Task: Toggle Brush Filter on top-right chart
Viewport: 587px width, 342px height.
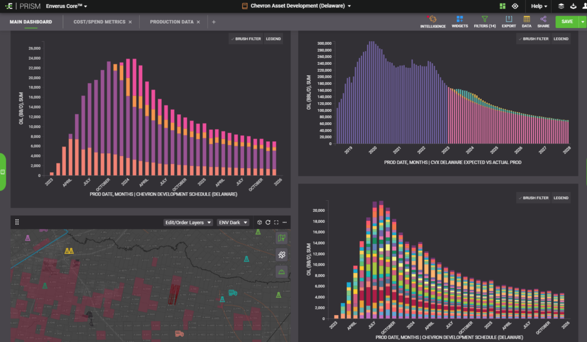Action: [x=534, y=38]
